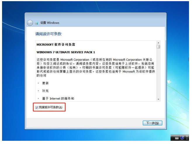Toggle the 我接受许可条款 checkbox
This screenshot has height=144, width=196.
pos(37,108)
